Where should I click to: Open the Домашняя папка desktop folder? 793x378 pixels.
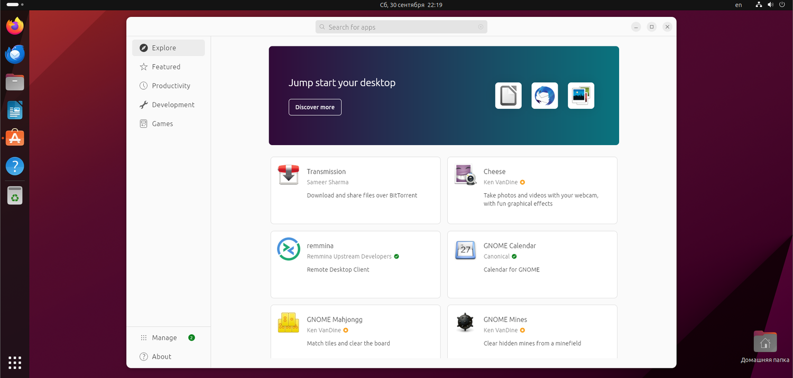(x=765, y=347)
